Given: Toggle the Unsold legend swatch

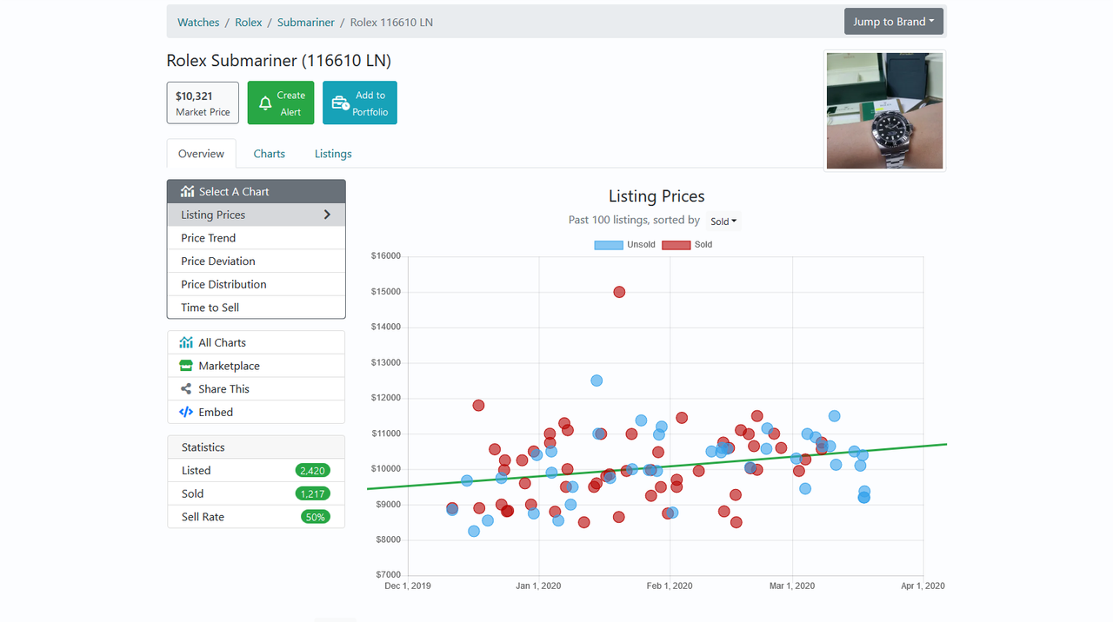Looking at the screenshot, I should (x=609, y=245).
